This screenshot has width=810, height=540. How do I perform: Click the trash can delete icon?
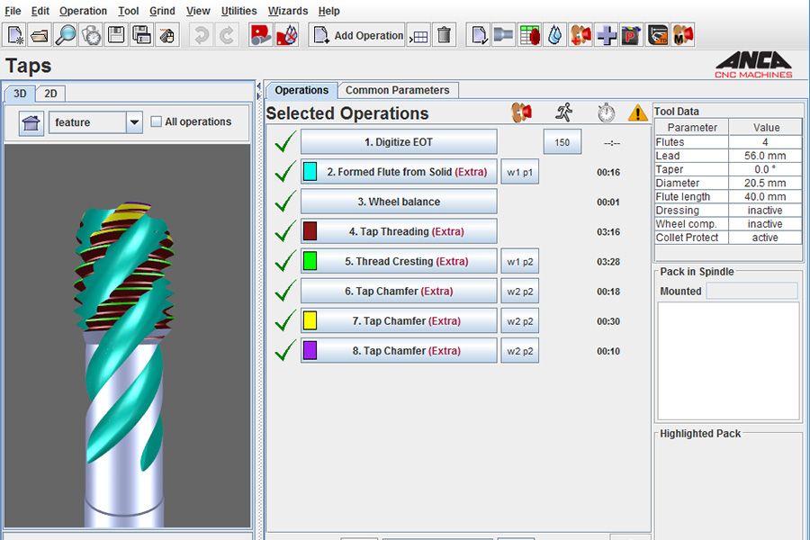pyautogui.click(x=444, y=35)
